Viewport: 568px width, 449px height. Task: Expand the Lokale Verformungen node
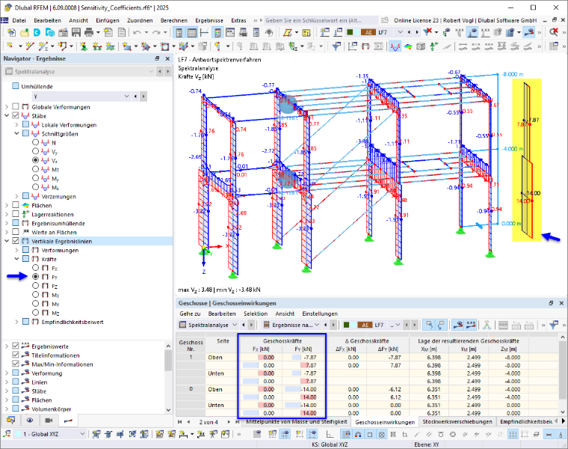(x=16, y=124)
